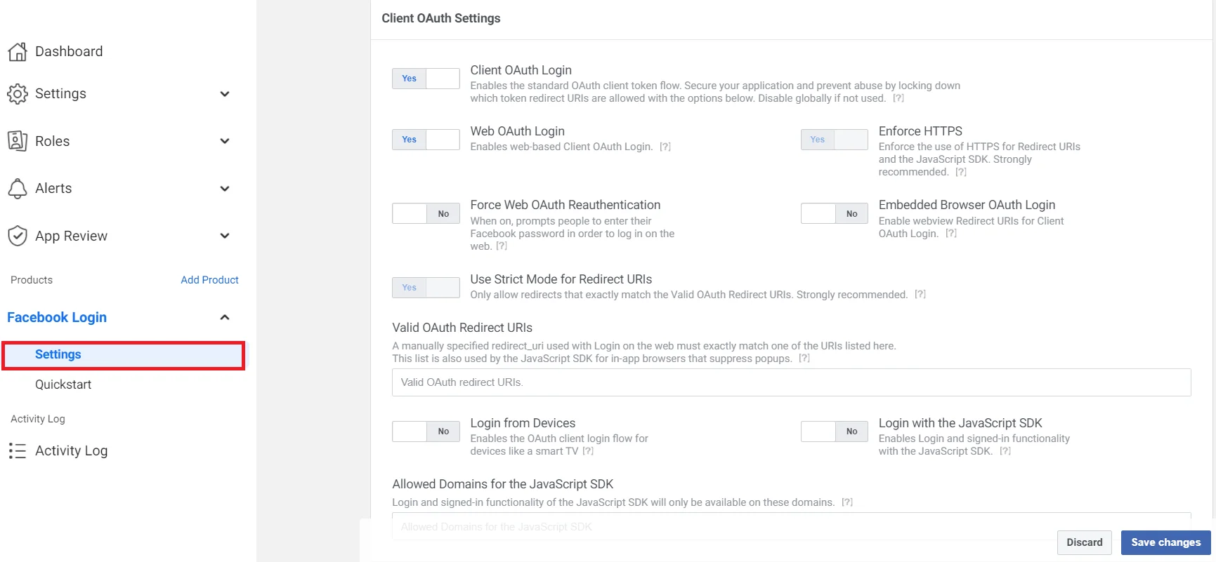Screen dimensions: 1216x562
Task: Open help tooltip for Login with JavaScript SDK
Action: 1005,451
